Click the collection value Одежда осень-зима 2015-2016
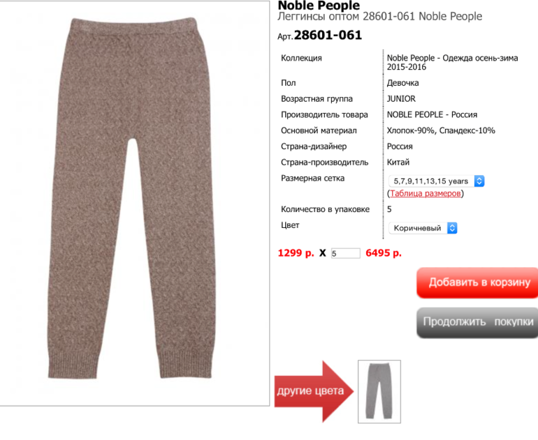The width and height of the screenshot is (538, 440). click(x=453, y=62)
